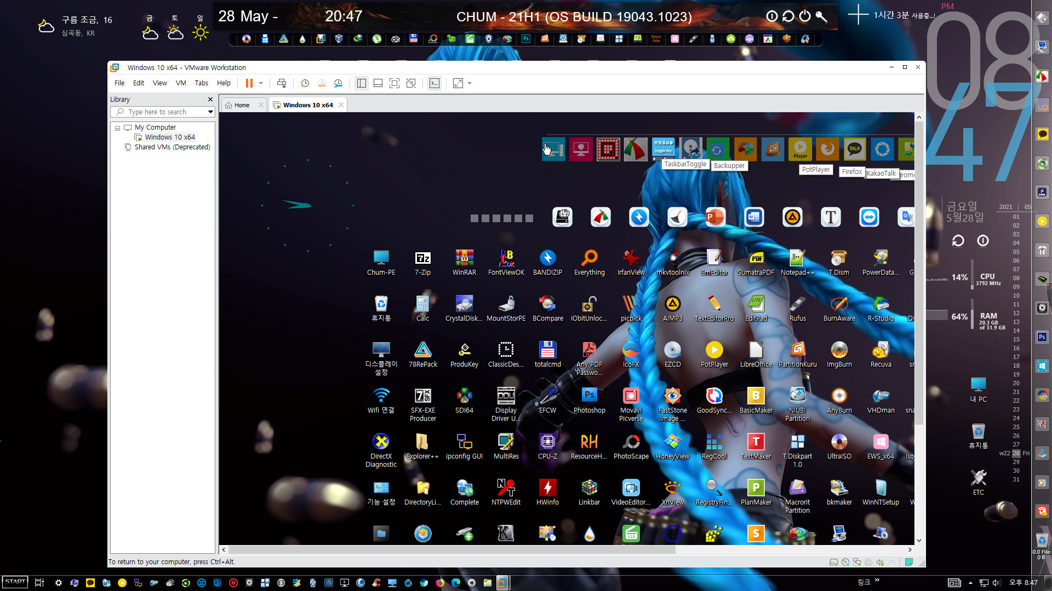Open the Edit menu

coord(139,83)
